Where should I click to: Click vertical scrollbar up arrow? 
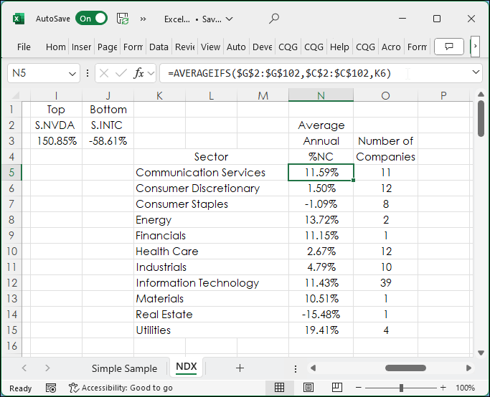(481, 94)
